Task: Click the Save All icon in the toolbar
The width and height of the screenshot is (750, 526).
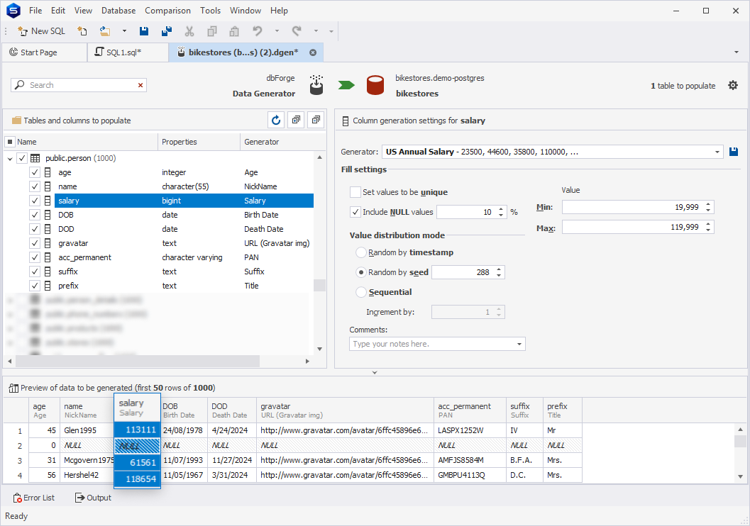Action: [167, 31]
